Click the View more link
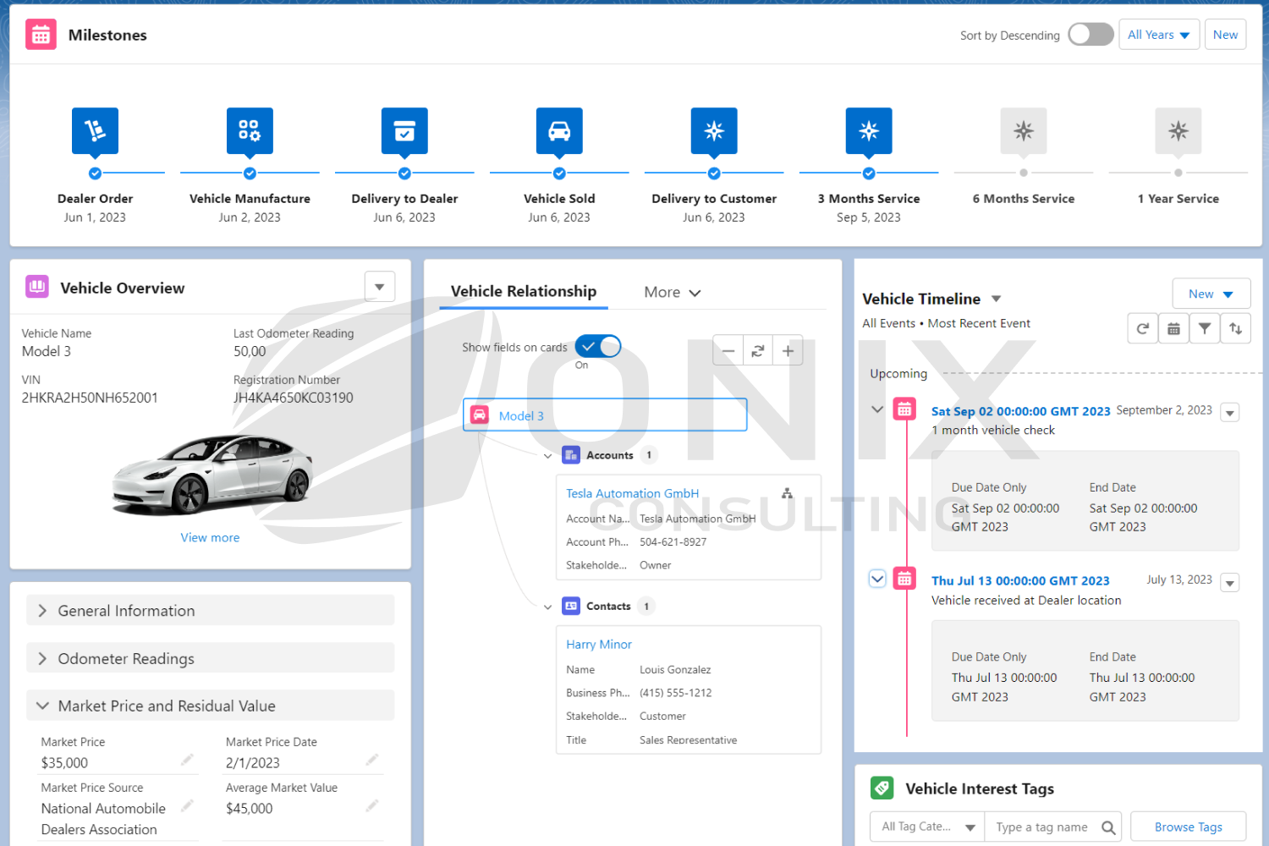1269x846 pixels. (x=210, y=538)
